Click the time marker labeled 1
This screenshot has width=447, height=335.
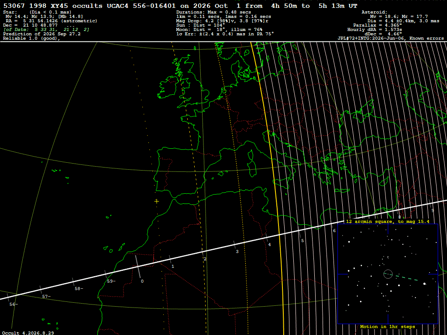[x=173, y=267]
